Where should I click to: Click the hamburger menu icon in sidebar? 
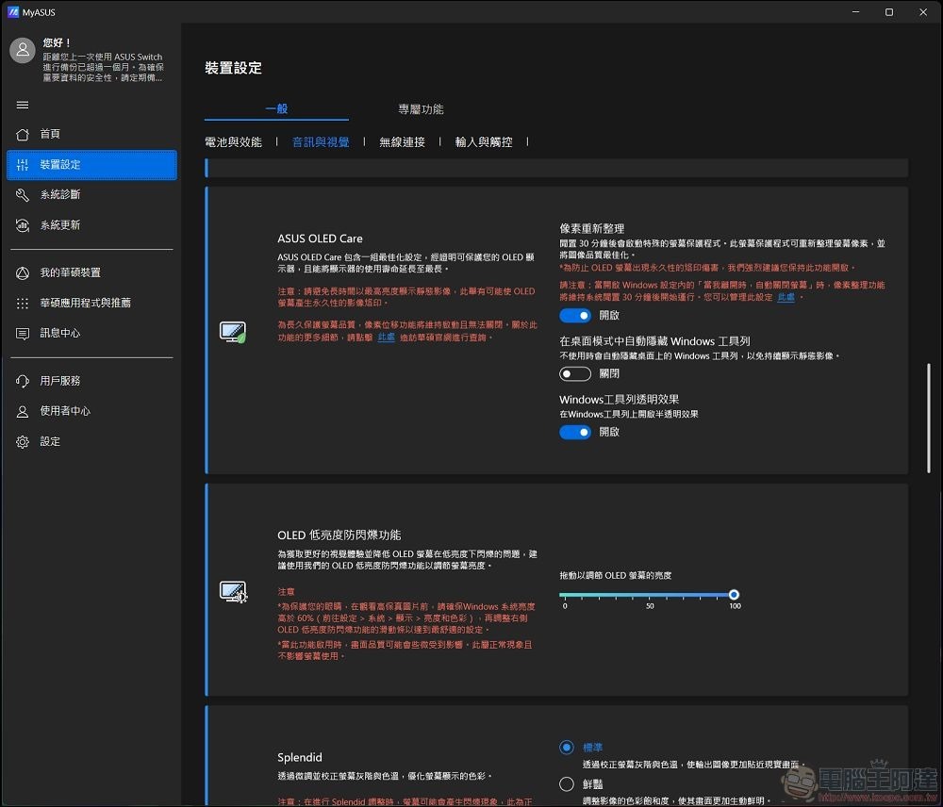point(23,105)
